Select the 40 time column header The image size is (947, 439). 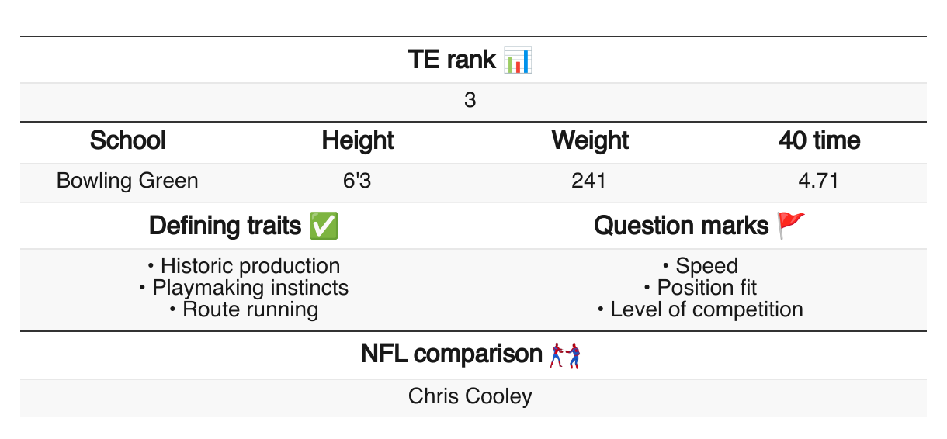[820, 141]
